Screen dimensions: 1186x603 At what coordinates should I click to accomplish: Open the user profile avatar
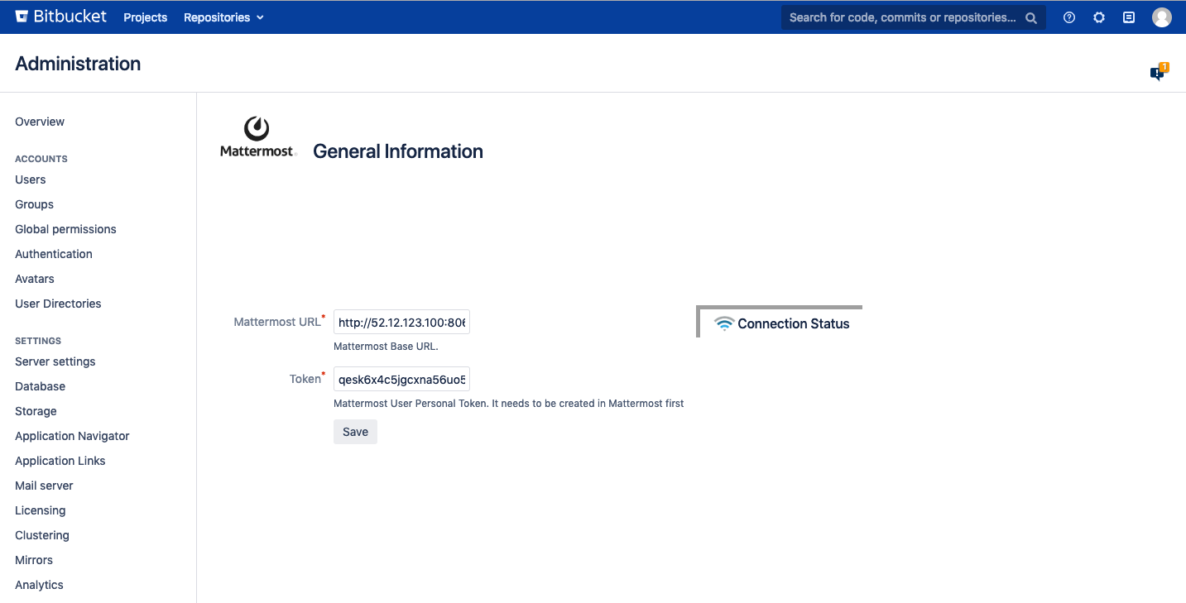pyautogui.click(x=1162, y=17)
